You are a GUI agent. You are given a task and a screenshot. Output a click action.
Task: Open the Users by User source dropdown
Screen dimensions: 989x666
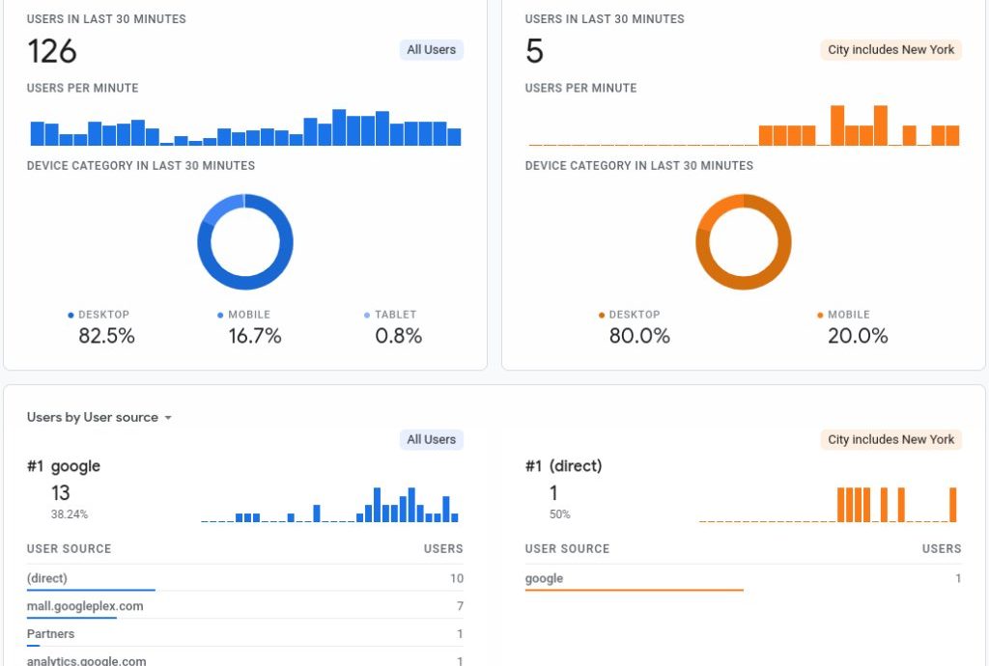pos(99,417)
